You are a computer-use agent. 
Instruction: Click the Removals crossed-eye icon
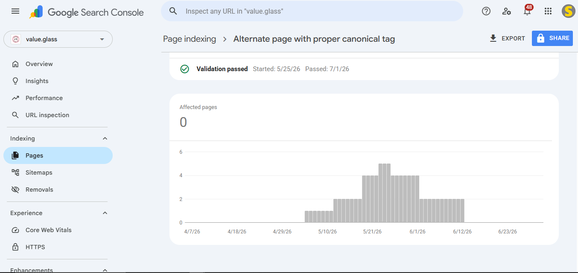(15, 190)
